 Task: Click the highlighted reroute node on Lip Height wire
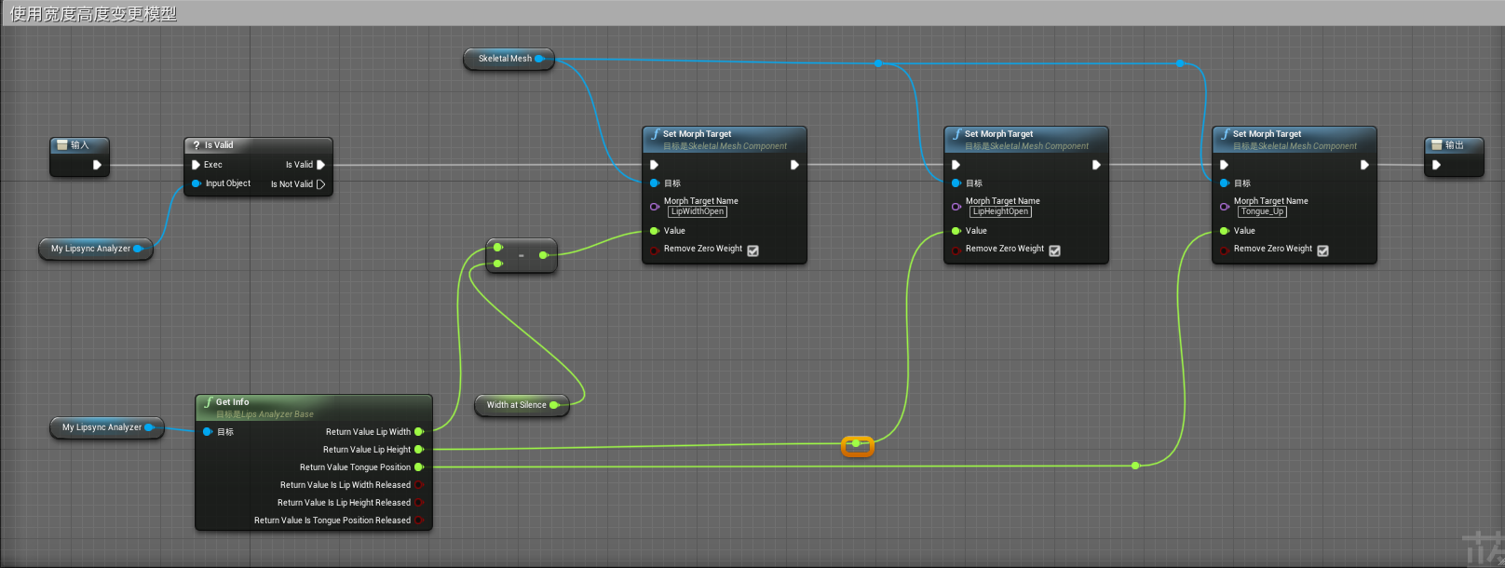coord(857,446)
